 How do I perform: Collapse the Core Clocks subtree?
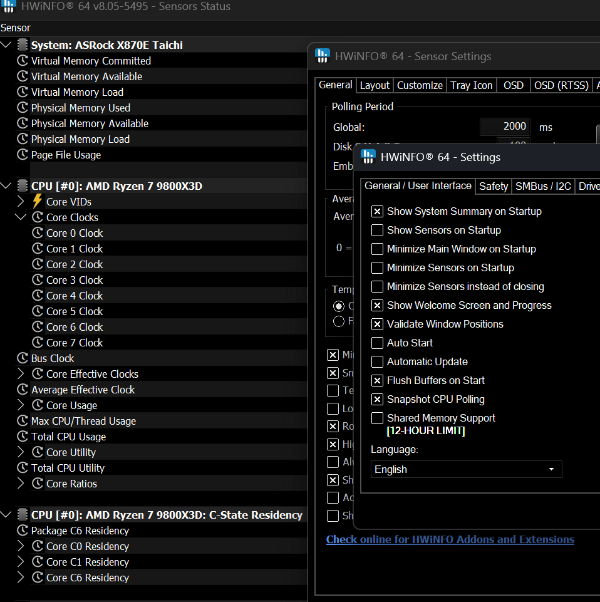[x=21, y=217]
